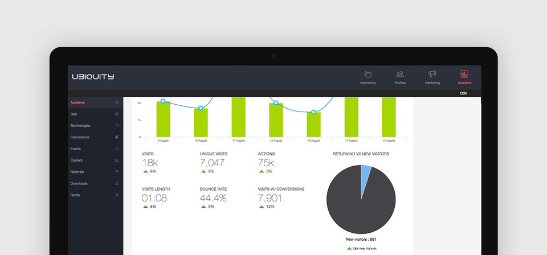Click the Unique Visits value "7,047"
Screen dimensions: 547x255
(212, 163)
